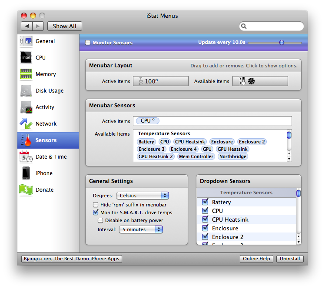Select the Enclosure 2 sensor token

pos(252,142)
